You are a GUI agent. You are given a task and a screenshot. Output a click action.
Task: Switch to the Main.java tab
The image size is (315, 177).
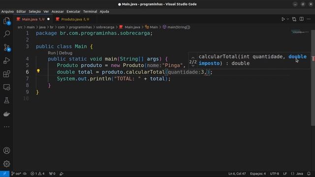coord(33,19)
